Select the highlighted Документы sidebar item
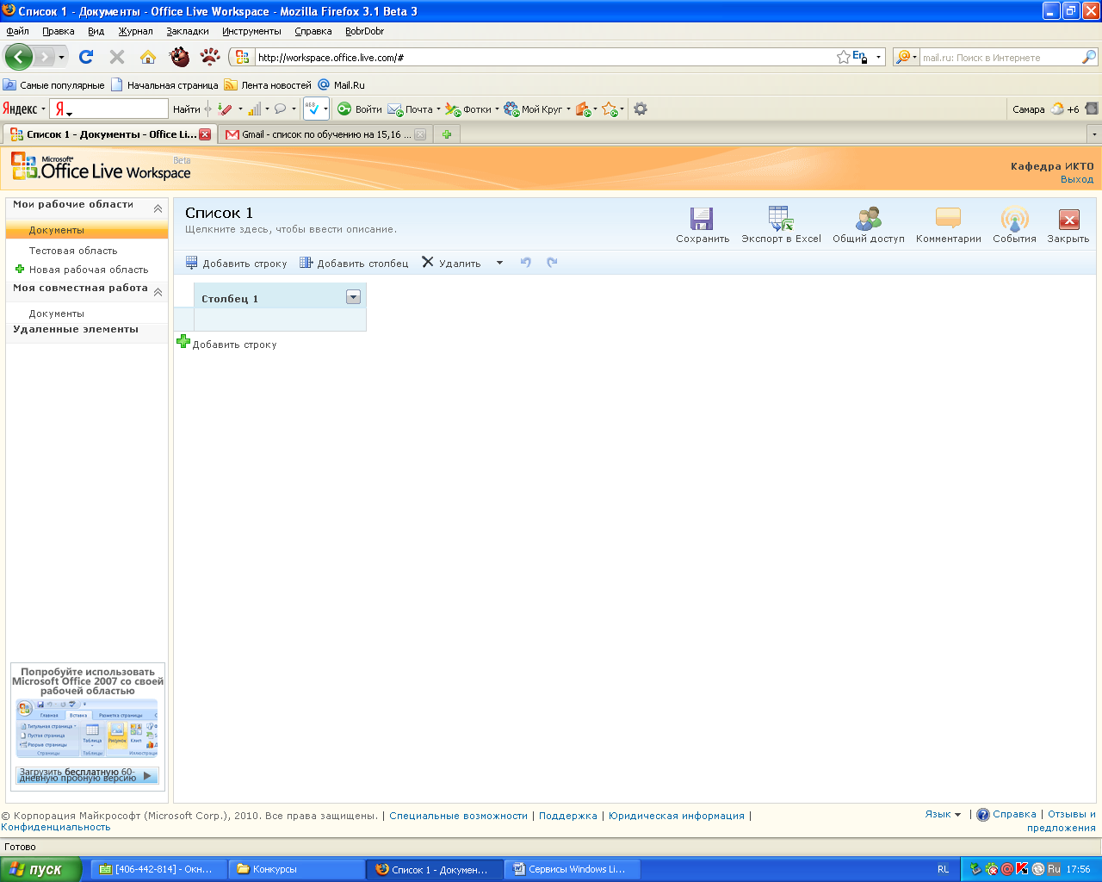1102x882 pixels. click(87, 230)
